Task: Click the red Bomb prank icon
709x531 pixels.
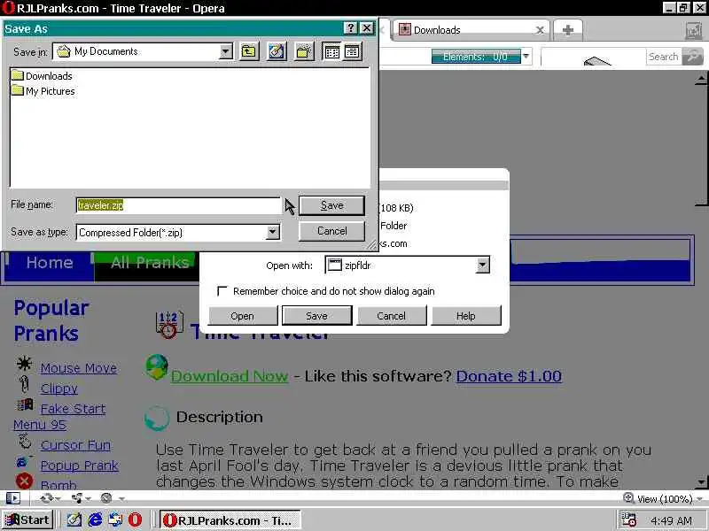Action: [x=24, y=481]
